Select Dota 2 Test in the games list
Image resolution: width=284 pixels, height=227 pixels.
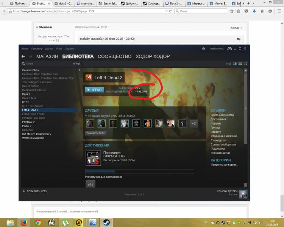pyautogui.click(x=29, y=98)
